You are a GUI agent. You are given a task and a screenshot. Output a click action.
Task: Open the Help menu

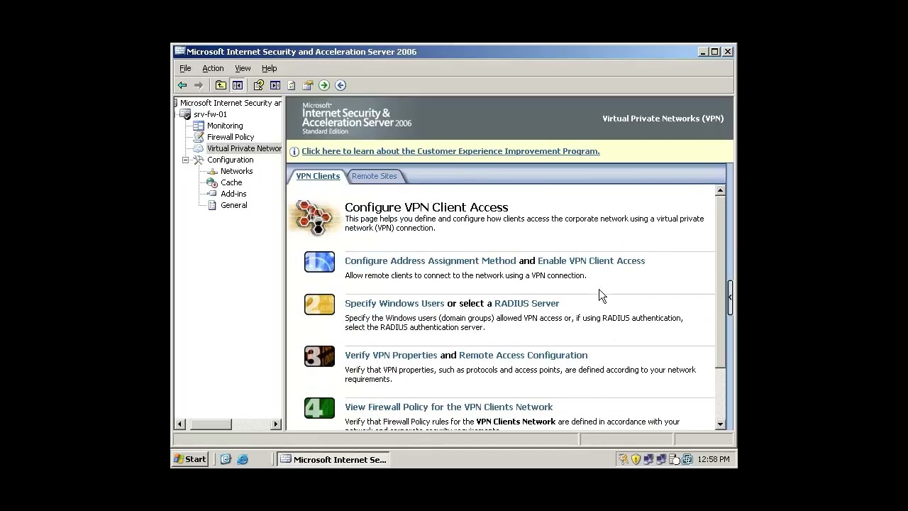pos(269,68)
